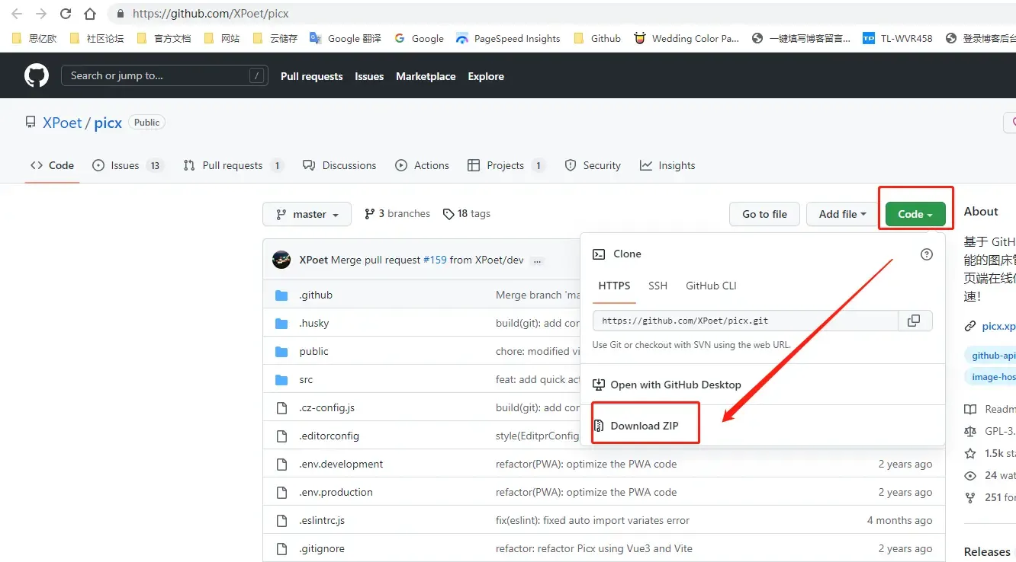Download ZIP of the repository
Image resolution: width=1016 pixels, height=562 pixels.
pos(645,426)
